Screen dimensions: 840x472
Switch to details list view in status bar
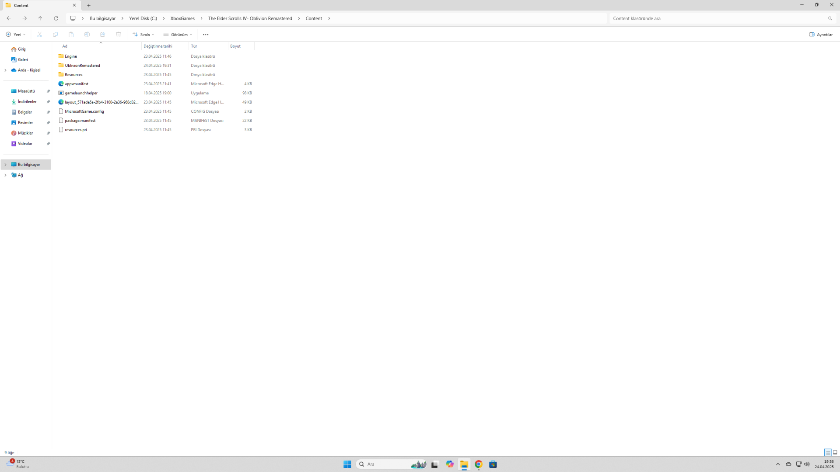(x=828, y=452)
